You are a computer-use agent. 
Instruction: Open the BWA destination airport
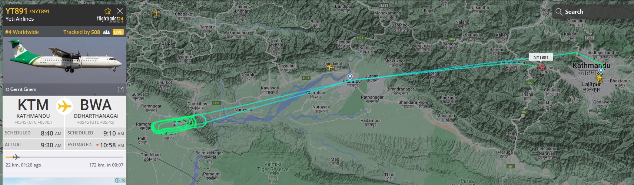point(96,111)
